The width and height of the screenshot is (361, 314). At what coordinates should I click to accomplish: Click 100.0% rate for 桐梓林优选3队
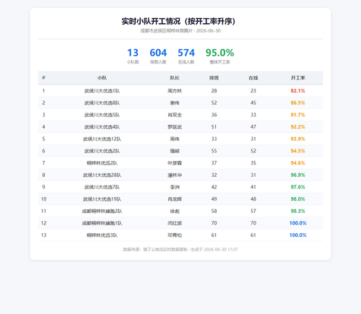(x=298, y=235)
